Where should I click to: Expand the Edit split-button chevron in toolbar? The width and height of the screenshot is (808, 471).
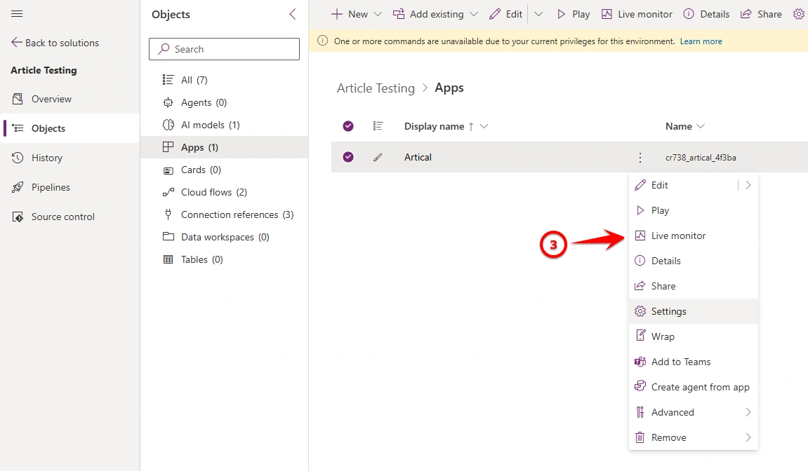(538, 15)
